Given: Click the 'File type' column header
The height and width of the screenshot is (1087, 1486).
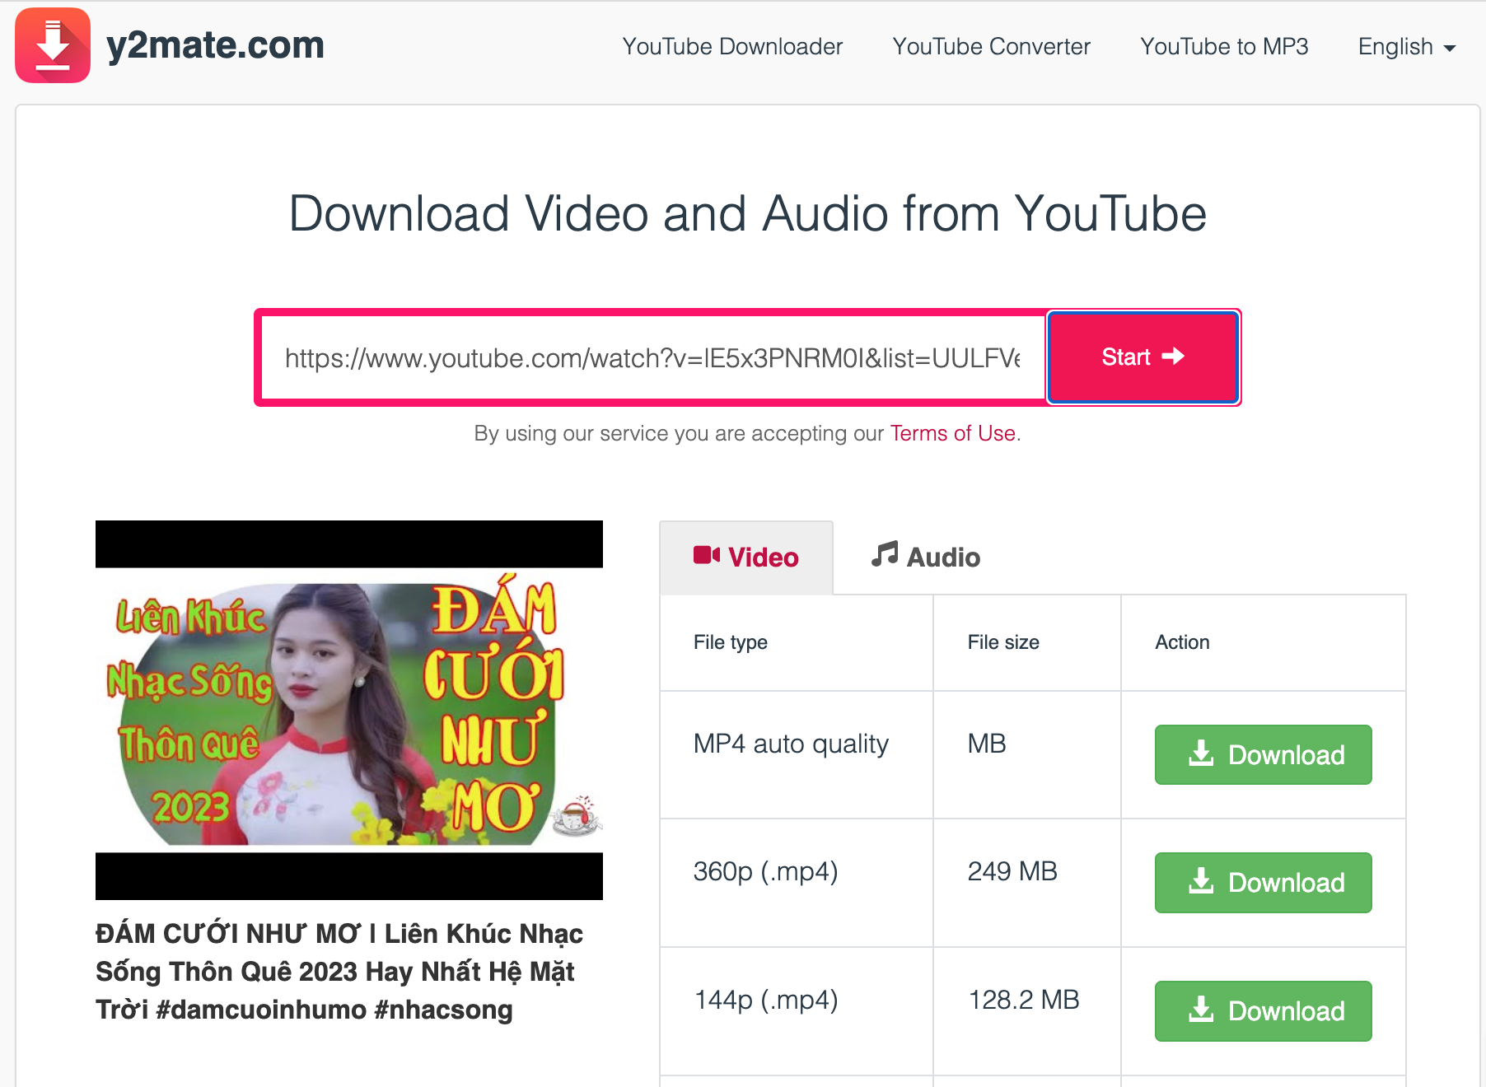Looking at the screenshot, I should pos(797,642).
